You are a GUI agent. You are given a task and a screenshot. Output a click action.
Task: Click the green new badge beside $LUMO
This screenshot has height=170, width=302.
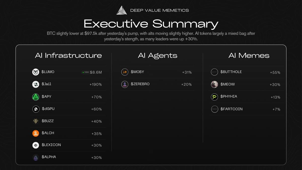pos(85,72)
